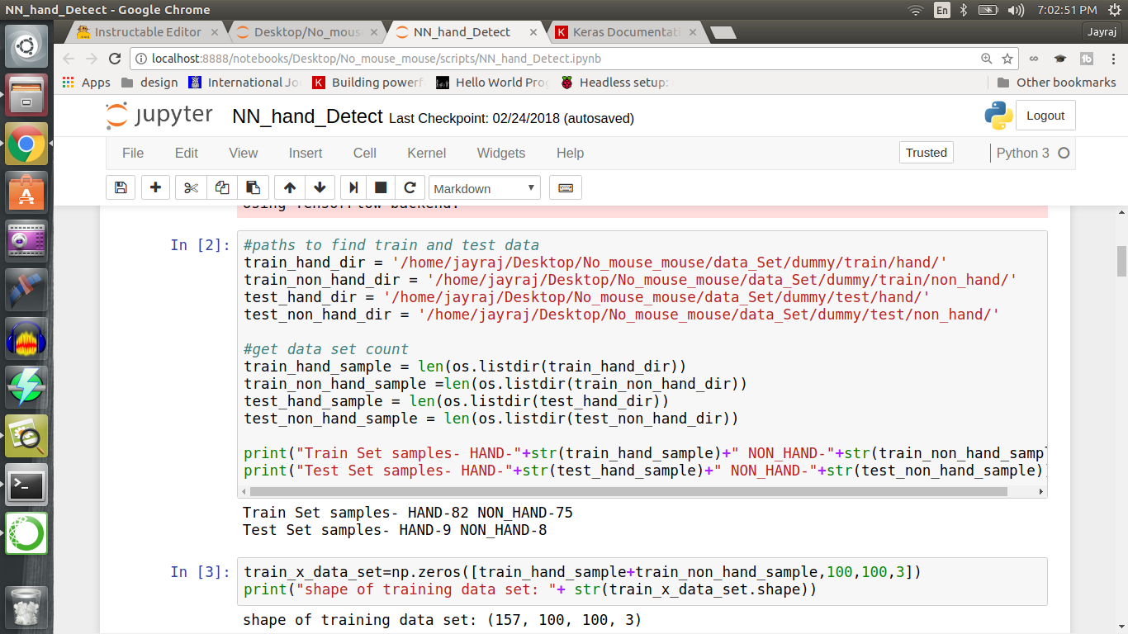Click the kernel idle indicator circle
1128x634 pixels.
[1064, 153]
